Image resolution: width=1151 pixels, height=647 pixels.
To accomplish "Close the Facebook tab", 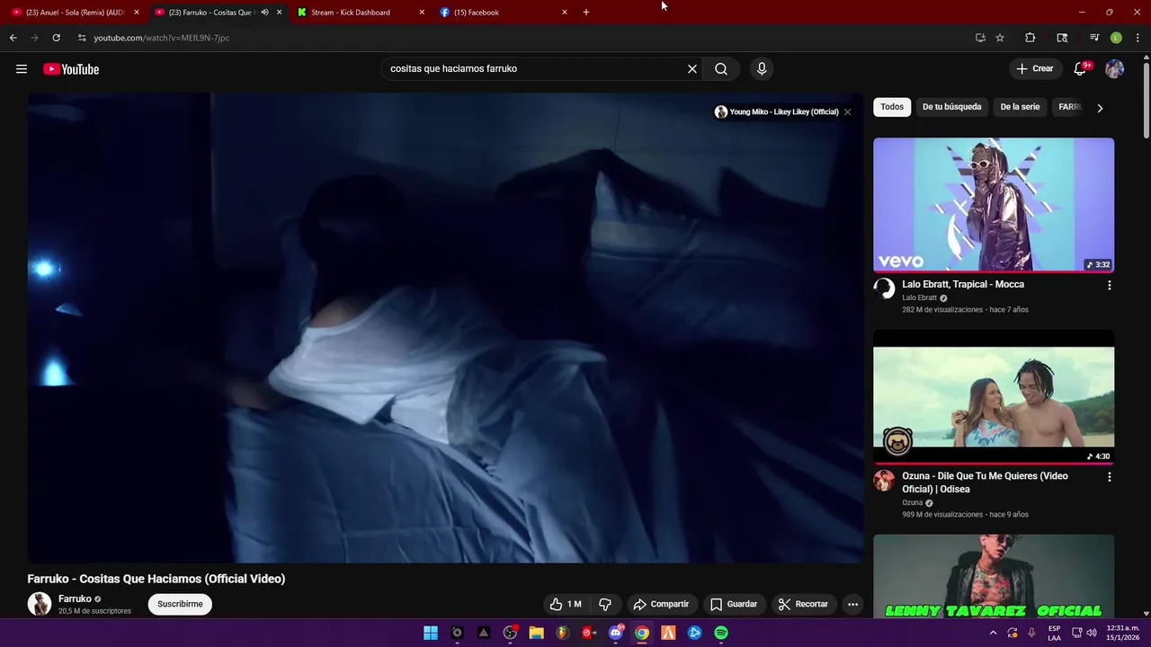I will (x=565, y=13).
